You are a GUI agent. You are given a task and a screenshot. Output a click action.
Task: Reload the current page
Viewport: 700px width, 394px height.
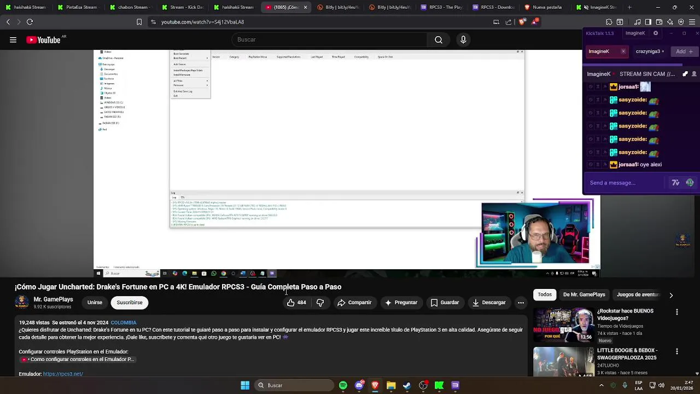click(x=30, y=22)
